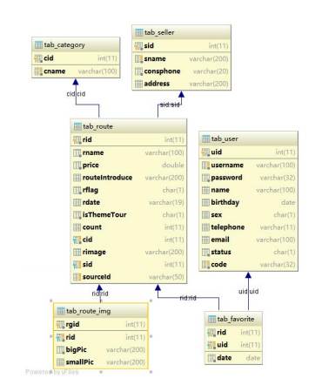Screen dimensions: 322x385
Task: Click key icon beside rid in tab_favorite
Action: (211, 333)
